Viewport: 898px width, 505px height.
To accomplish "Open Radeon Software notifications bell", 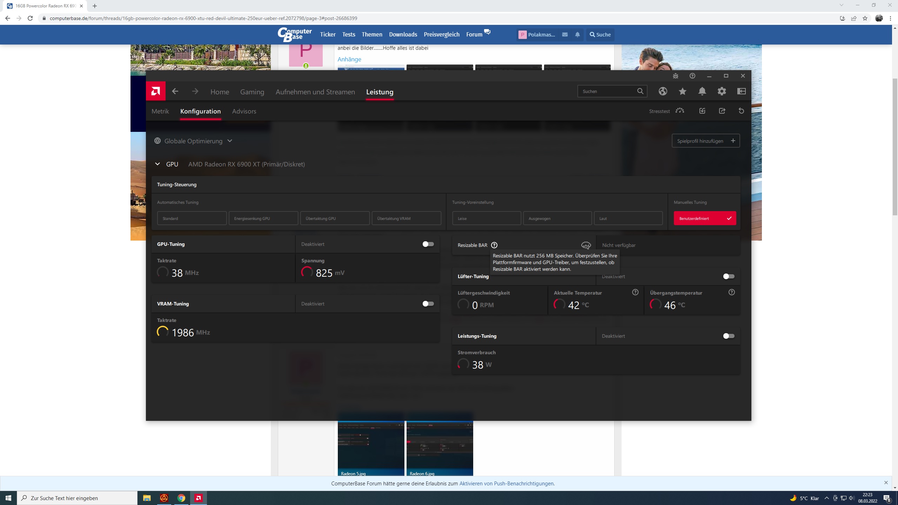I will (702, 91).
